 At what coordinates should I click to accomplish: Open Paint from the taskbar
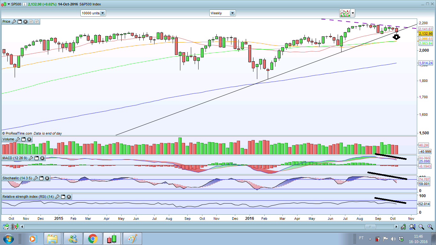(132, 239)
